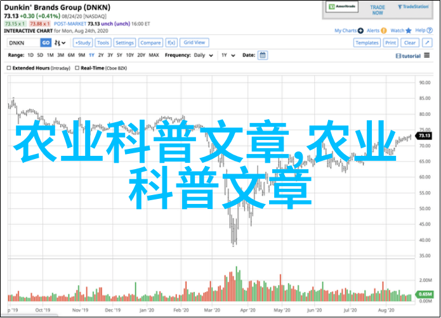Select the 5Y range
441x318 pixels.
tap(119, 55)
